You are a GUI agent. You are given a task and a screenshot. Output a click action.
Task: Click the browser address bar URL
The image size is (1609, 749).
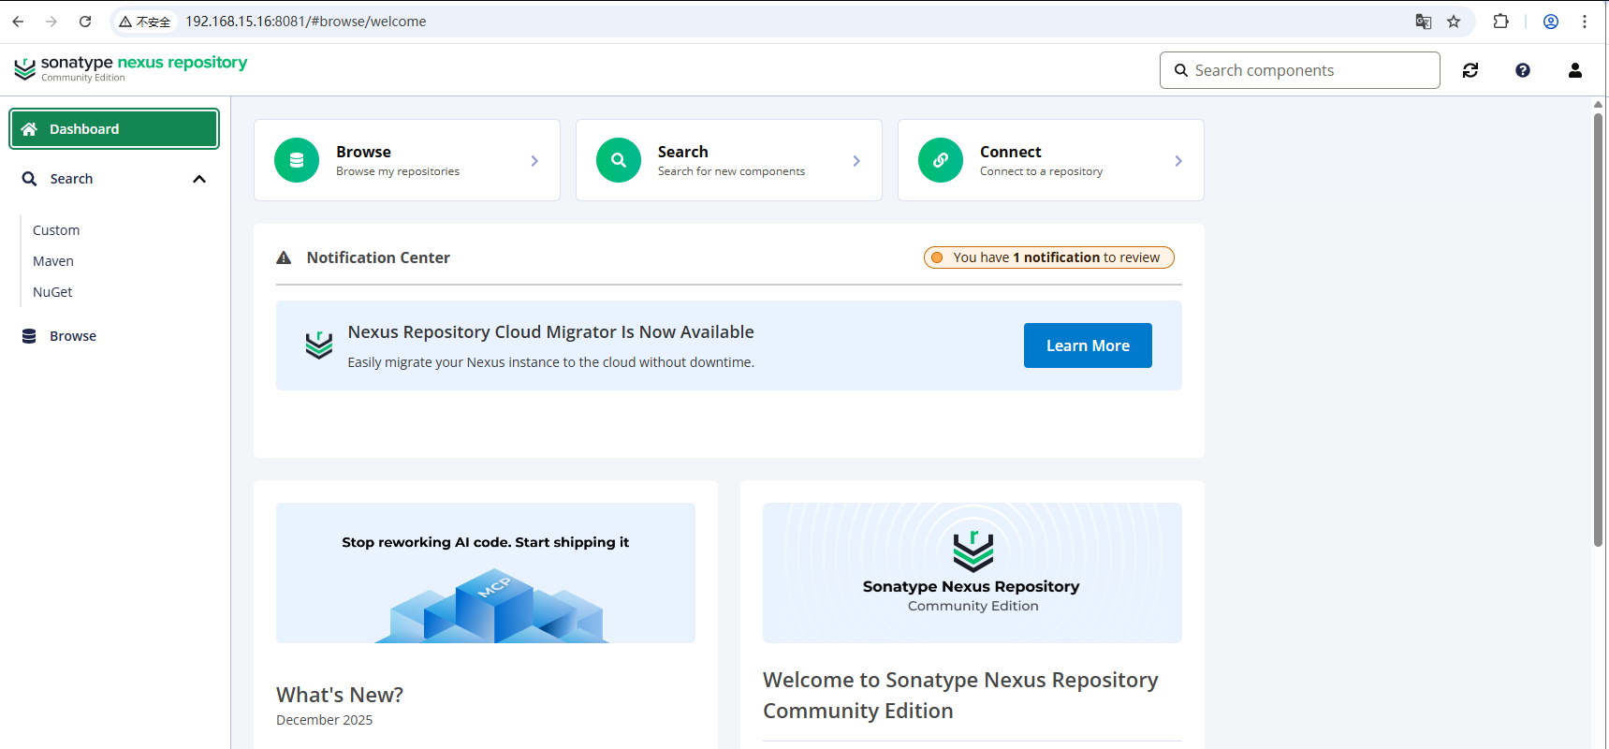point(306,22)
